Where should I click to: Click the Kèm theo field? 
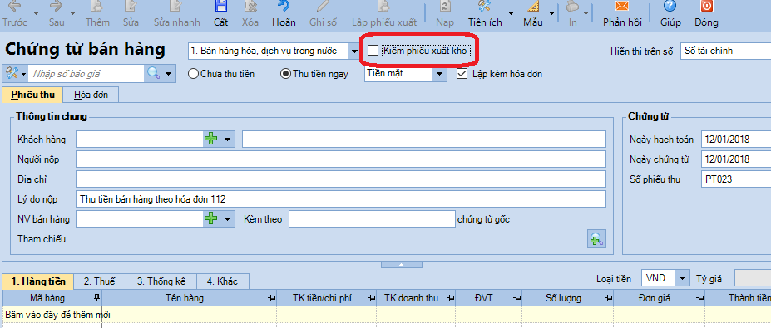click(373, 219)
